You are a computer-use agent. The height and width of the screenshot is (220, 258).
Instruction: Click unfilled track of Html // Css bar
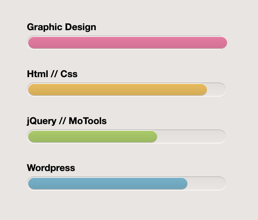[216, 90]
